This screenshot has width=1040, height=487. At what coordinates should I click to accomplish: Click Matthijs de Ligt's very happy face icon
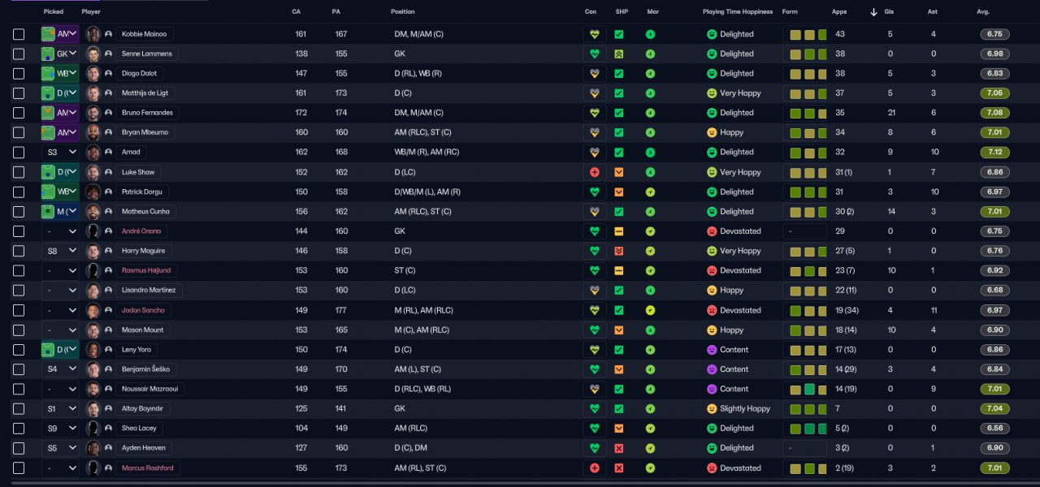pos(712,93)
